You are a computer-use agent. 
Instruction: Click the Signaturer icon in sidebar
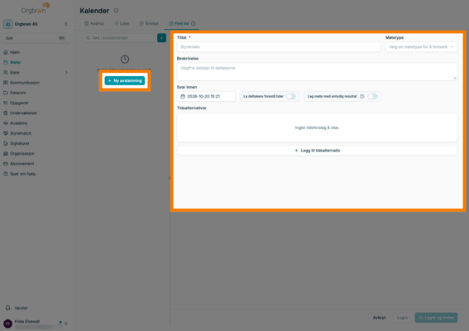[6, 143]
